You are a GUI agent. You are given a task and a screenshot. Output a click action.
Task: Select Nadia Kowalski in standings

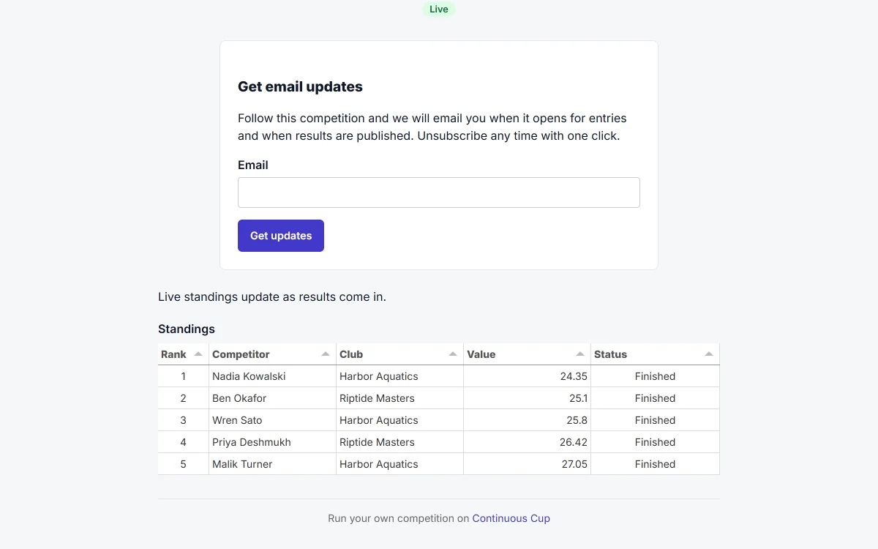point(249,376)
